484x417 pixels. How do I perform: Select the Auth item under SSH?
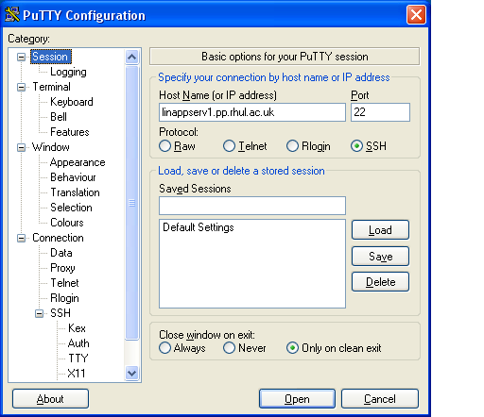[x=78, y=343]
